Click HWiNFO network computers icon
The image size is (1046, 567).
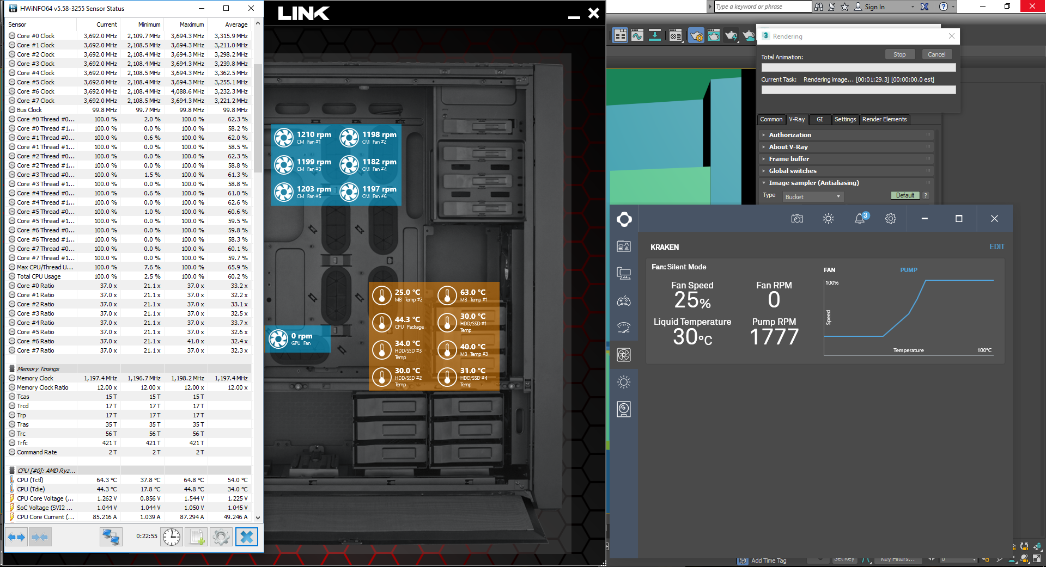click(111, 537)
